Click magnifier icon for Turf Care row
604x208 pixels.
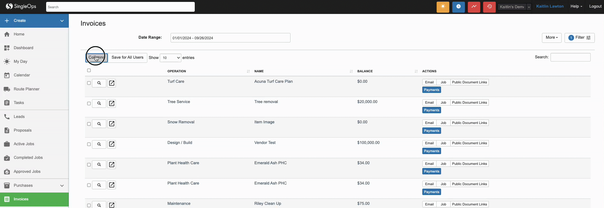[99, 83]
